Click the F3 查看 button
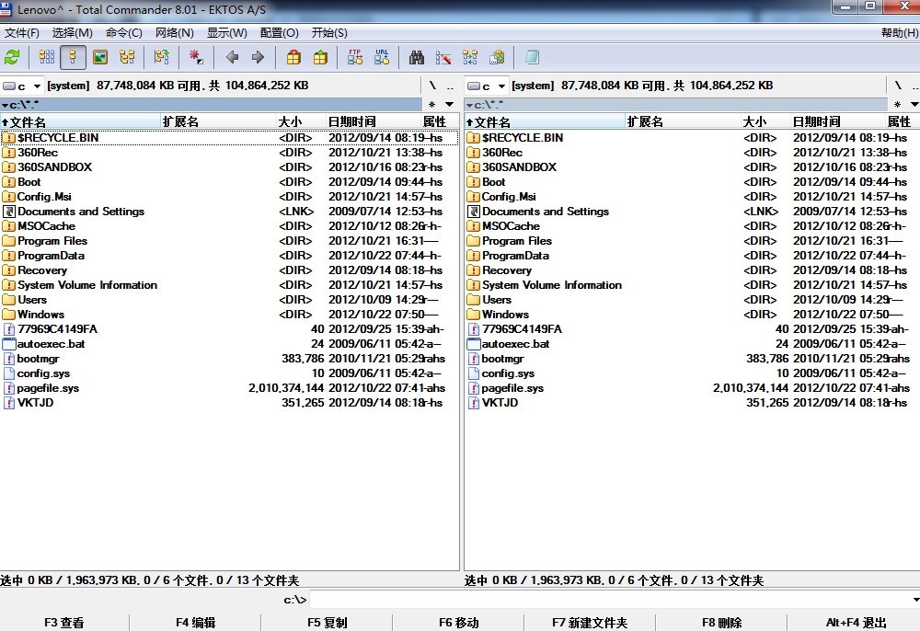 point(64,622)
